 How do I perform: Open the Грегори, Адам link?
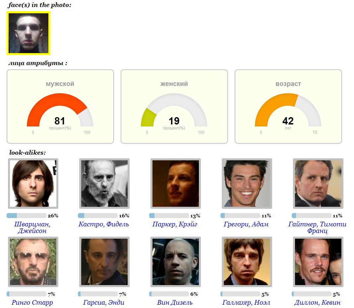tap(246, 224)
